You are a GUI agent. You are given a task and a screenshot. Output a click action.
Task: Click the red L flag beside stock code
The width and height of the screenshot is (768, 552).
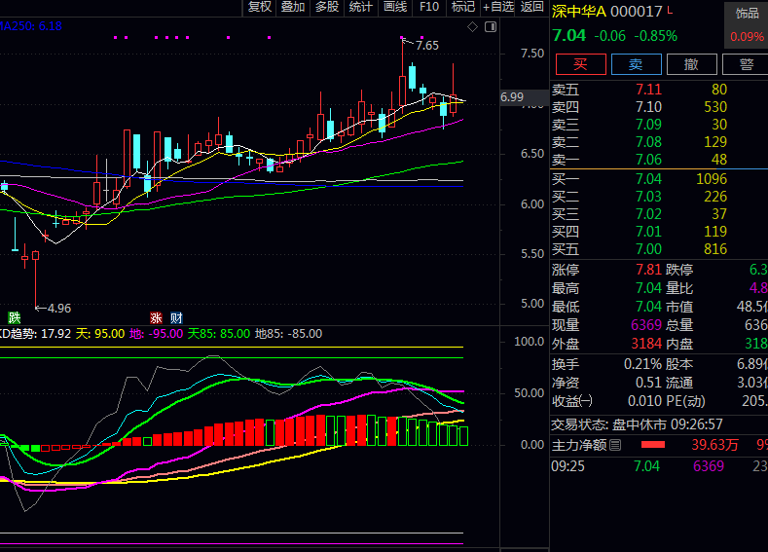pyautogui.click(x=670, y=11)
